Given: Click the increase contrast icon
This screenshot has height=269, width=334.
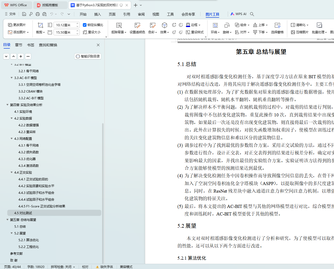Looking at the screenshot, I should (x=174, y=25).
